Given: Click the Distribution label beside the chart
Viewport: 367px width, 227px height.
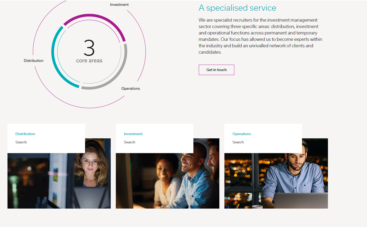Looking at the screenshot, I should 33,61.
